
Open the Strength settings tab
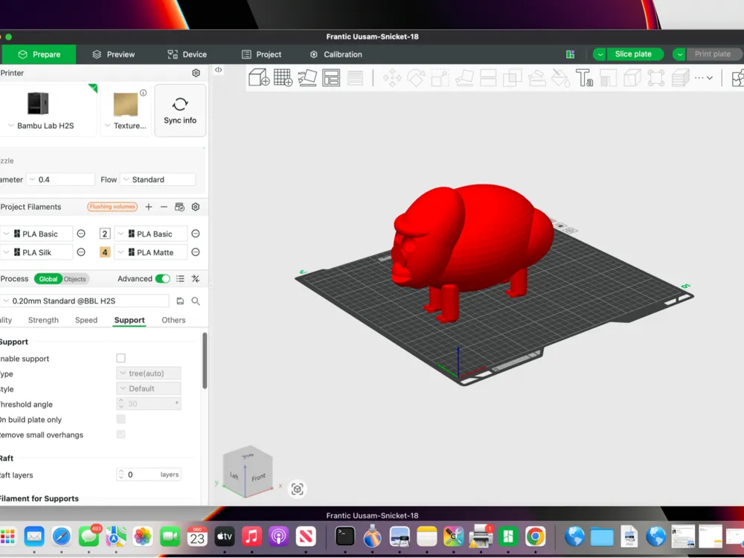pos(43,320)
